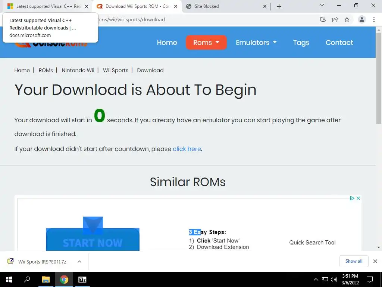382x287 pixels.
Task: Close the Visual C++ Redistributable tab
Action: point(87,7)
